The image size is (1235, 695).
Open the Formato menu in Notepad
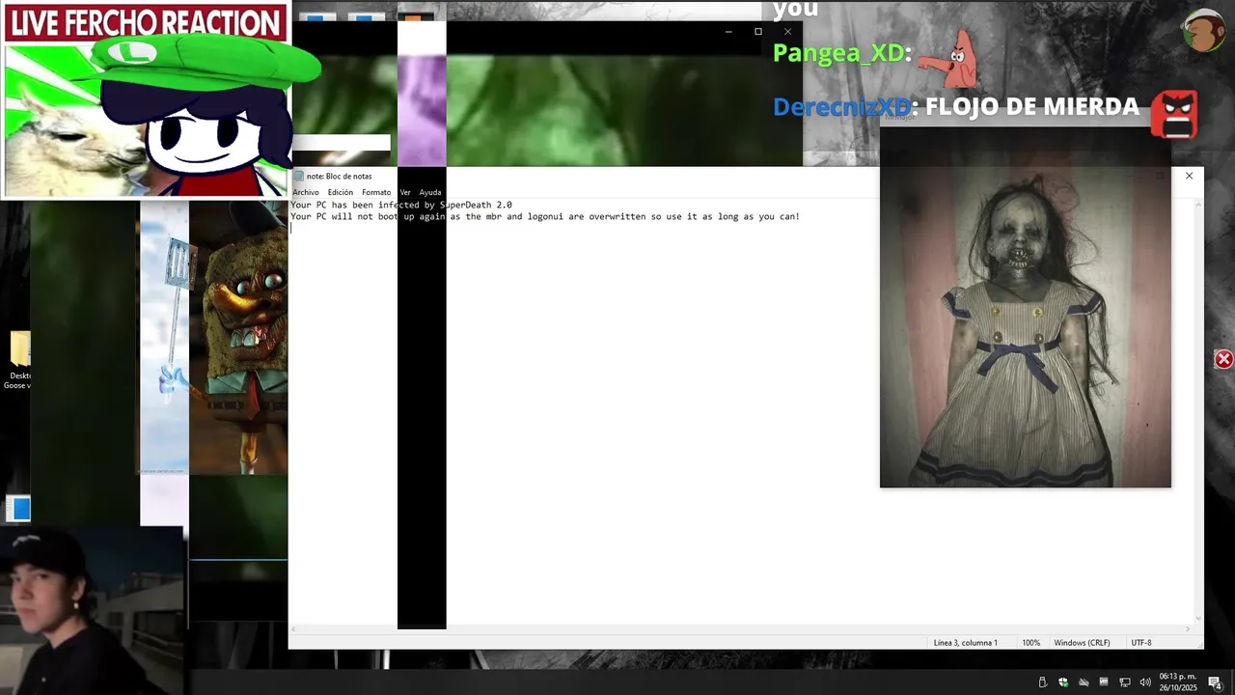click(376, 192)
